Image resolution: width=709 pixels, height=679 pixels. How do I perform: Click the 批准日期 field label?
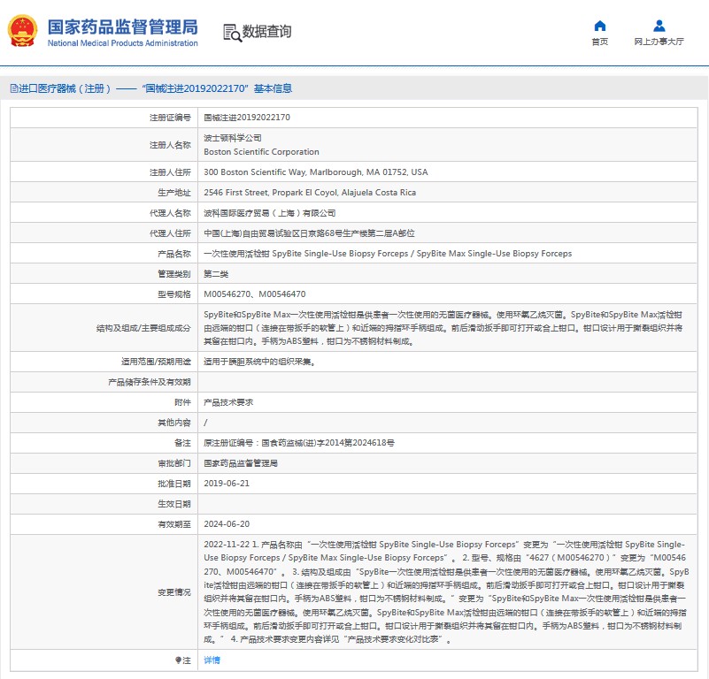174,484
